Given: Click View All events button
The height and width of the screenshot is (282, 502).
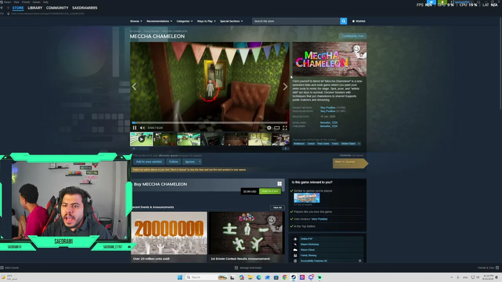Looking at the screenshot, I should pos(277,208).
